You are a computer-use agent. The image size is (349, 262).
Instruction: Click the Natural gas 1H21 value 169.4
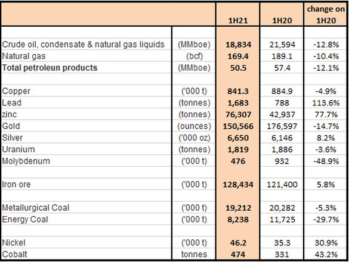237,56
